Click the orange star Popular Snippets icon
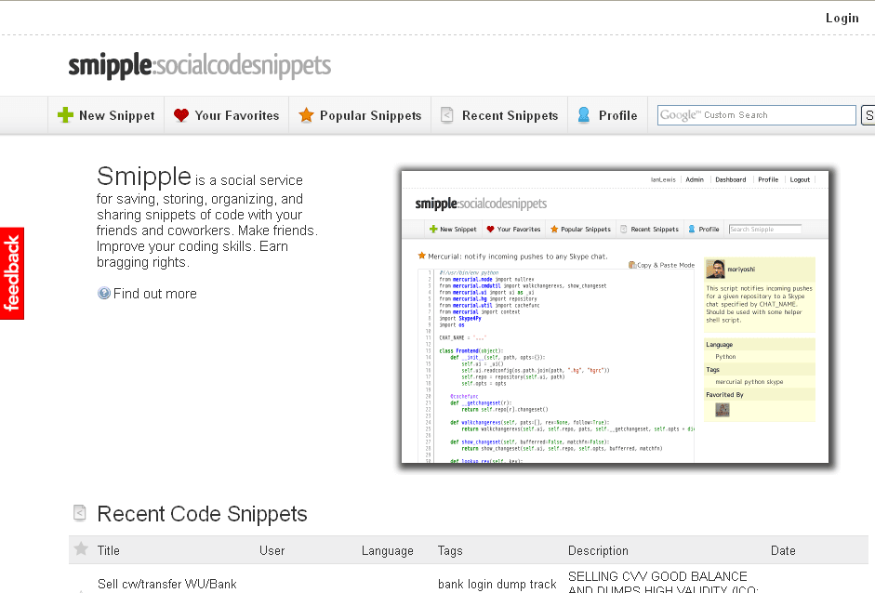Image resolution: width=875 pixels, height=593 pixels. point(306,115)
